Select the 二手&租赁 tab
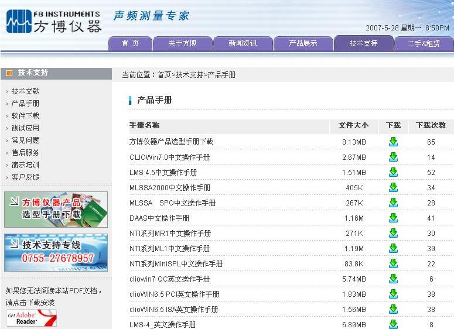The width and height of the screenshot is (454, 329). coord(424,43)
